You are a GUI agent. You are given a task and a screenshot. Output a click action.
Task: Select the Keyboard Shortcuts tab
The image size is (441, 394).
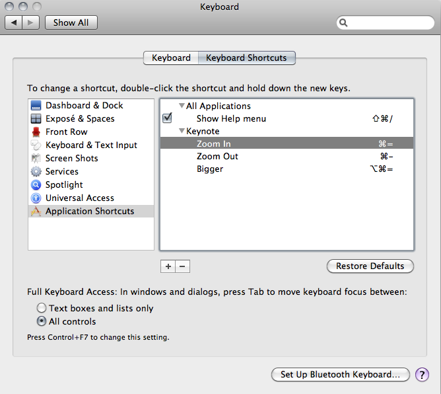(246, 58)
